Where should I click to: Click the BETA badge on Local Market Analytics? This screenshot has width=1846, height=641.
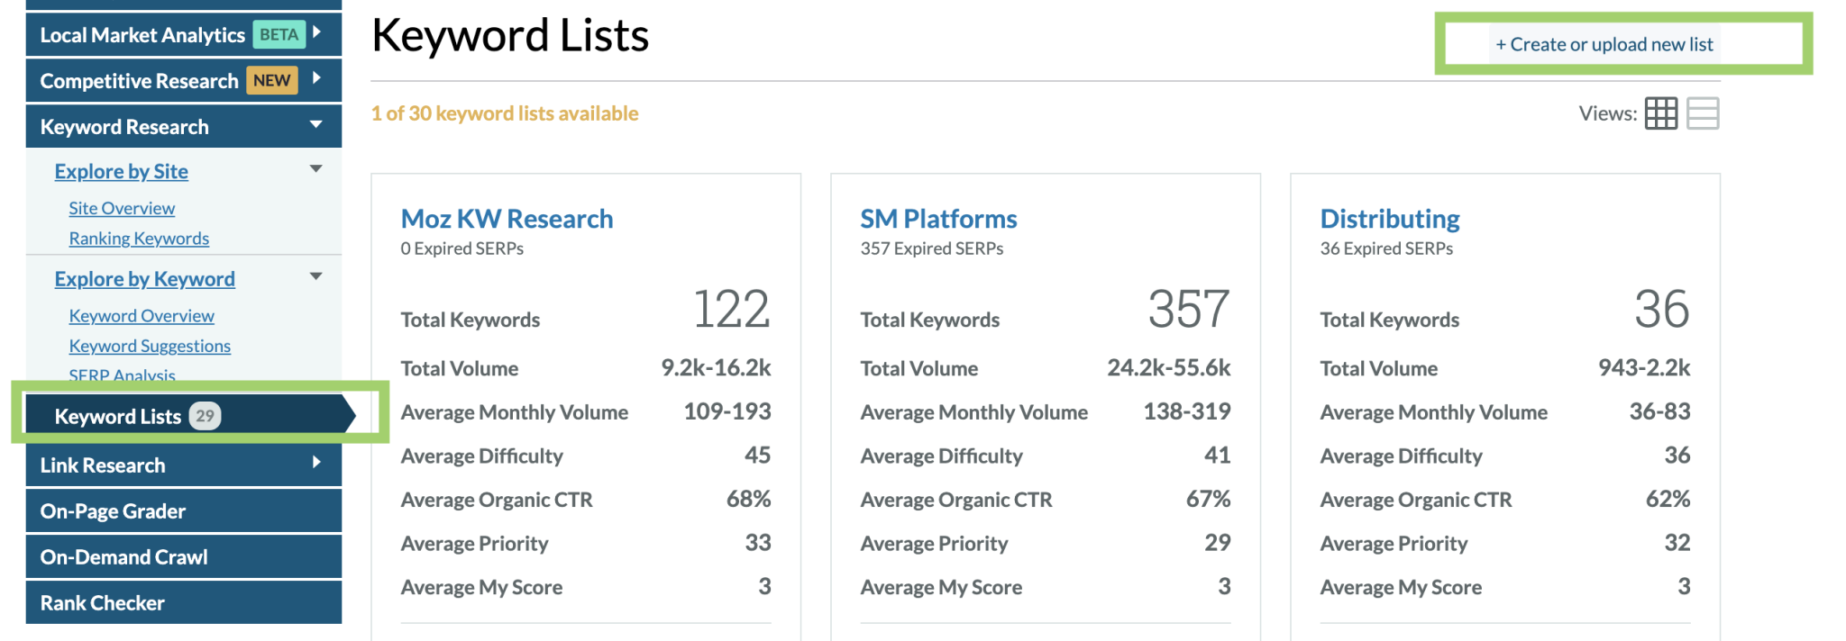(279, 34)
